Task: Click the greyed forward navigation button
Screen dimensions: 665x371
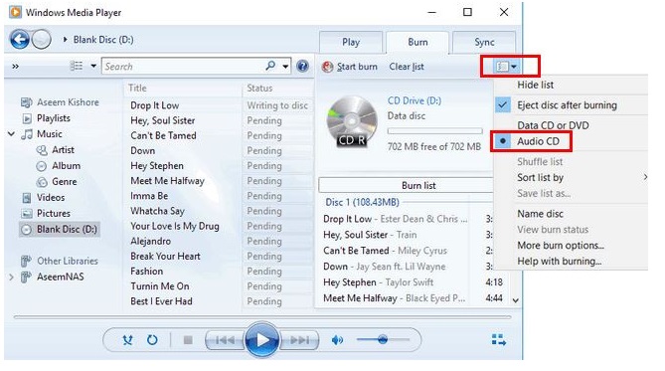Action: (41, 40)
